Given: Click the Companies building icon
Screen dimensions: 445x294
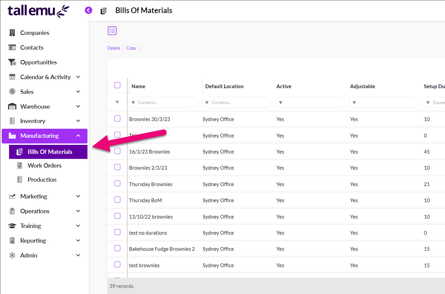Looking at the screenshot, I should 12,33.
